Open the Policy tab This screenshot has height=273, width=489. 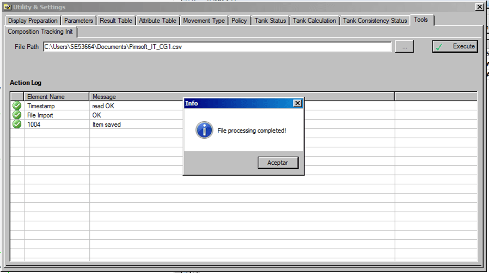click(239, 21)
